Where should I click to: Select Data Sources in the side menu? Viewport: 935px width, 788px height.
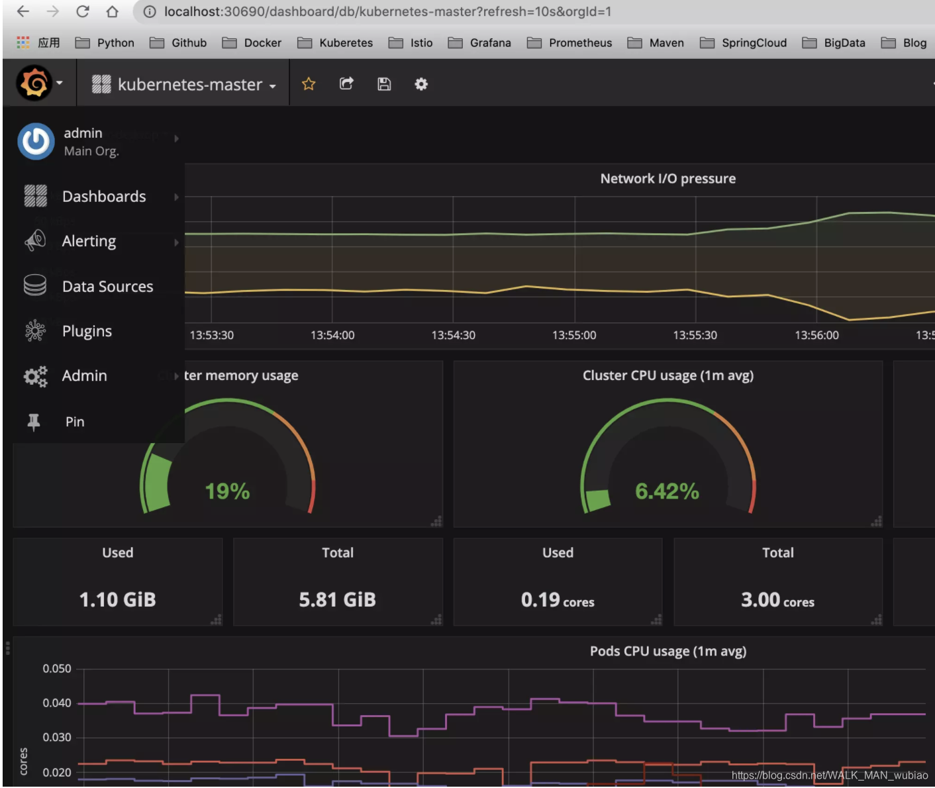[107, 286]
